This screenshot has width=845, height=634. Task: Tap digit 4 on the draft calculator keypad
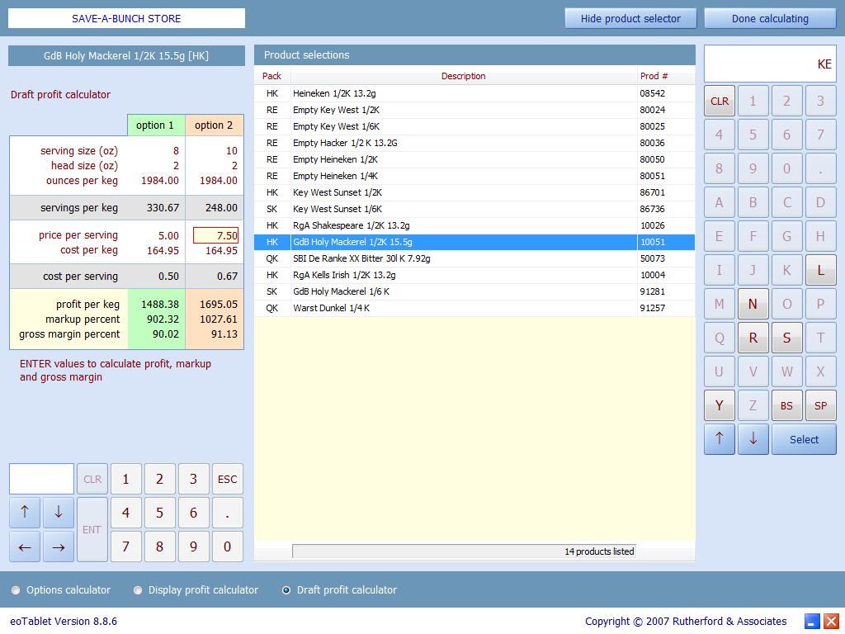click(125, 512)
